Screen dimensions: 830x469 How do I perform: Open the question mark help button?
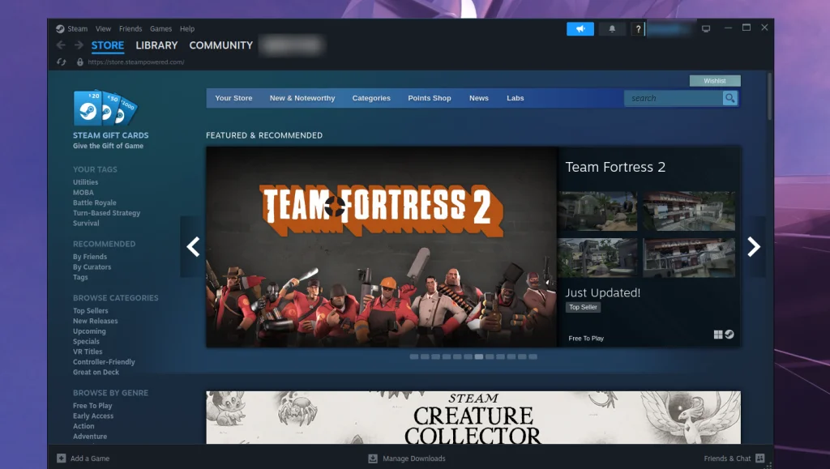point(638,29)
